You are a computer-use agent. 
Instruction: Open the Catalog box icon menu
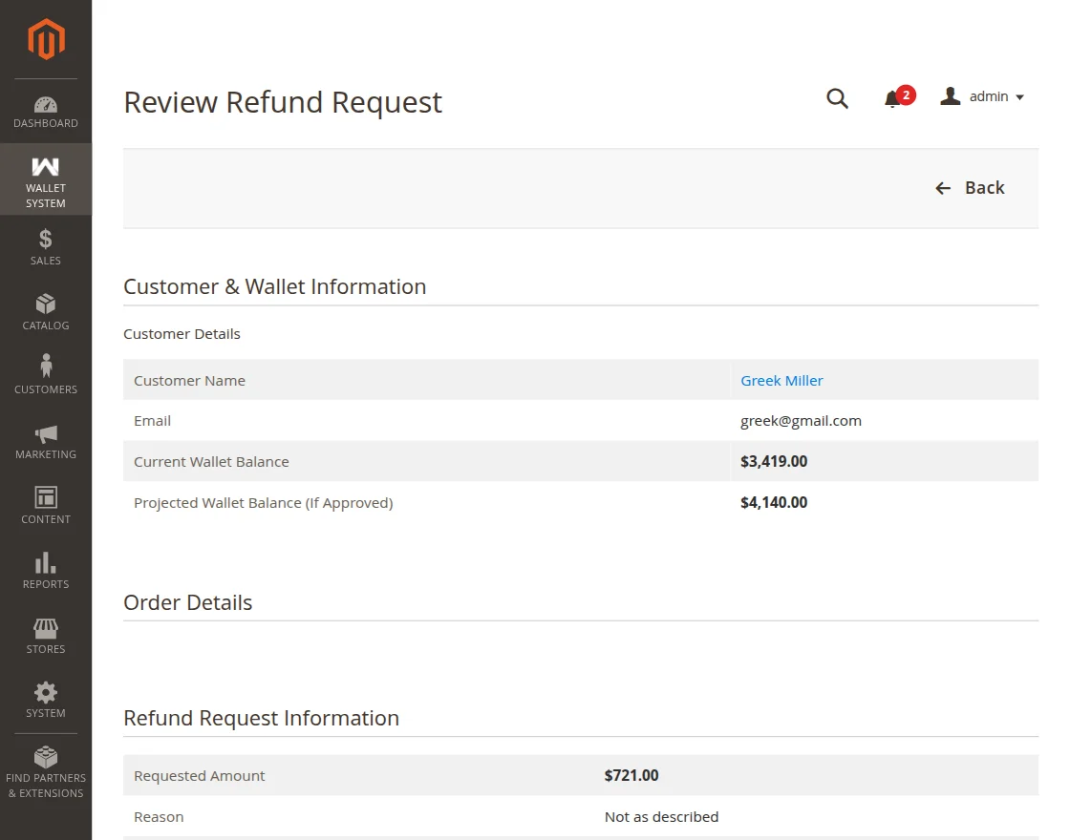[x=46, y=304]
